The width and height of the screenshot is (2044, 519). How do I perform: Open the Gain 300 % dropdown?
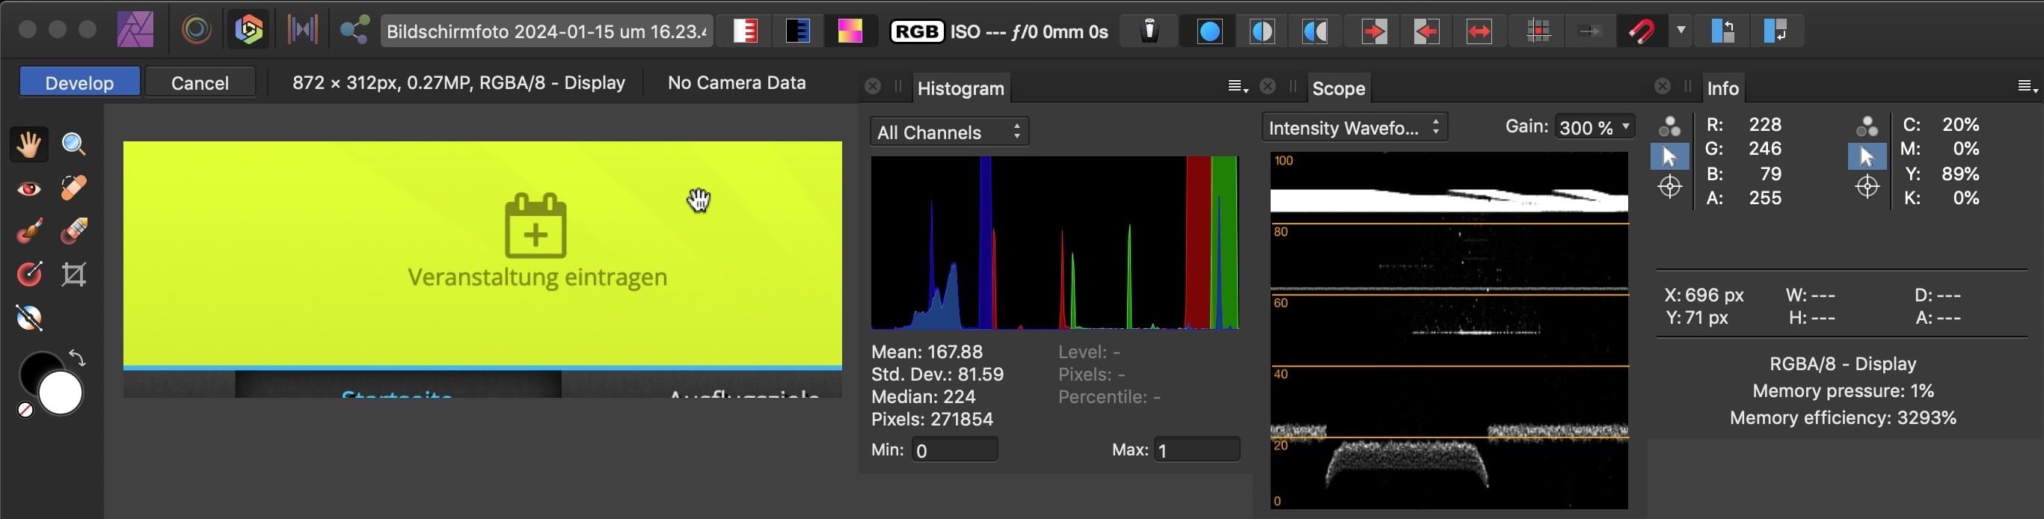1593,128
